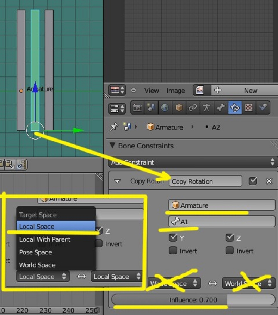Screen dimensions: 278x315
Task: Select Local With Parent option
Action: coord(56,239)
